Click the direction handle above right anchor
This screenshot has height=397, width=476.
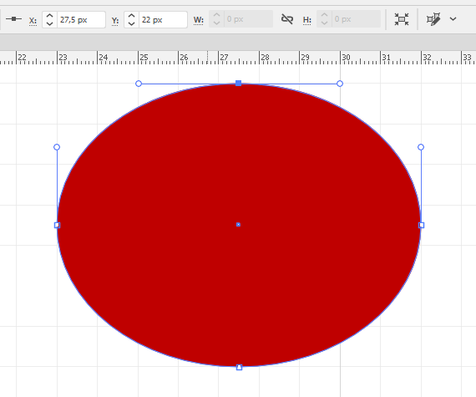click(421, 147)
